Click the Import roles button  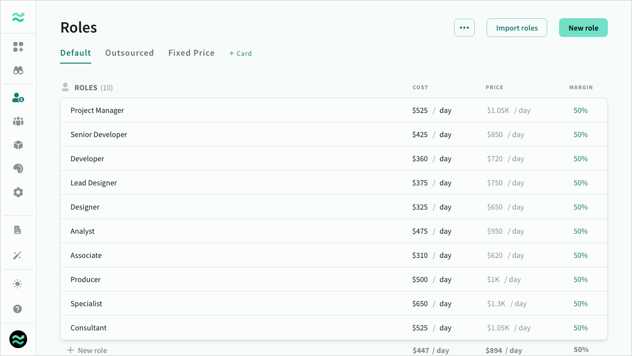(x=517, y=28)
